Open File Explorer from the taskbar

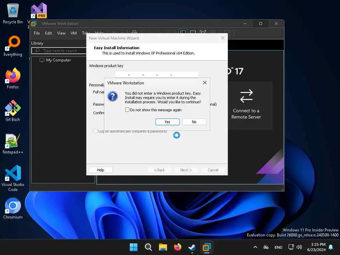pos(163,247)
